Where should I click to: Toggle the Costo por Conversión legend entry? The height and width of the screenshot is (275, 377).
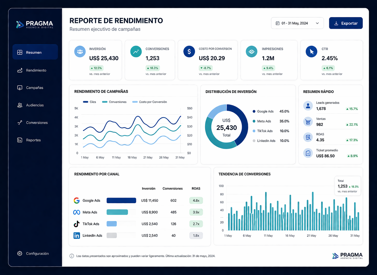(x=149, y=102)
